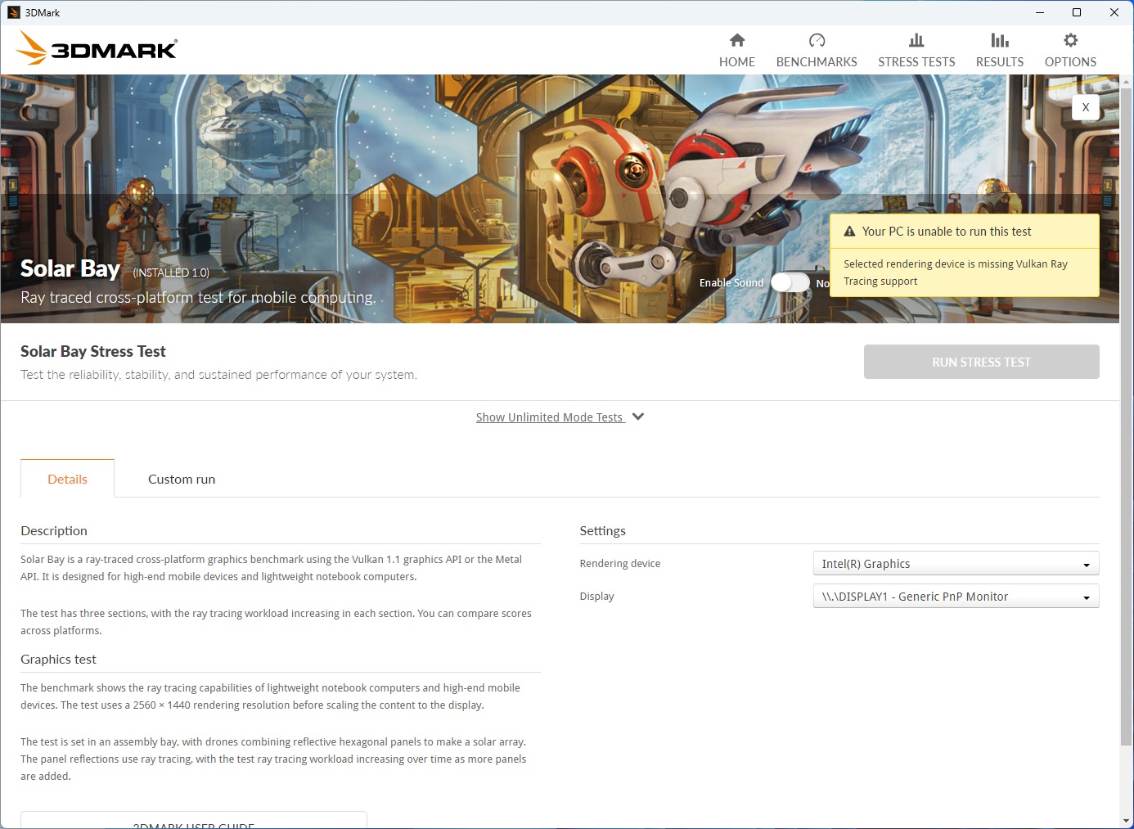
Task: Minimize the 3DMark window
Action: 1040,12
